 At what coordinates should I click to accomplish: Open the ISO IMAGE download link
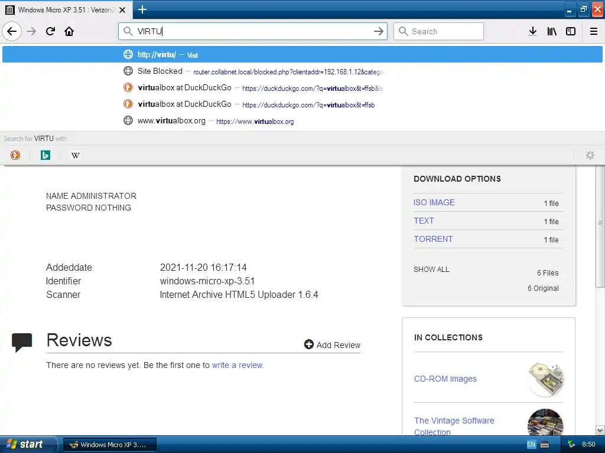tap(434, 203)
